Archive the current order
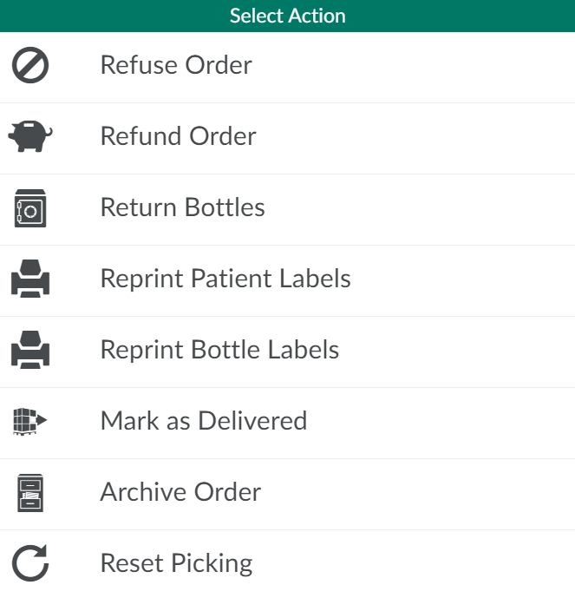 [180, 492]
